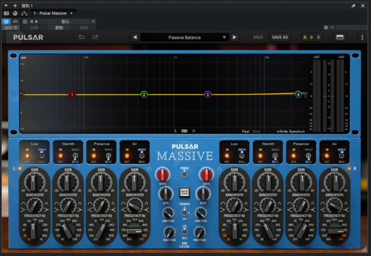Switch to the B state in A/B compare
Image resolution: width=371 pixels, height=256 pixels.
tap(318, 37)
